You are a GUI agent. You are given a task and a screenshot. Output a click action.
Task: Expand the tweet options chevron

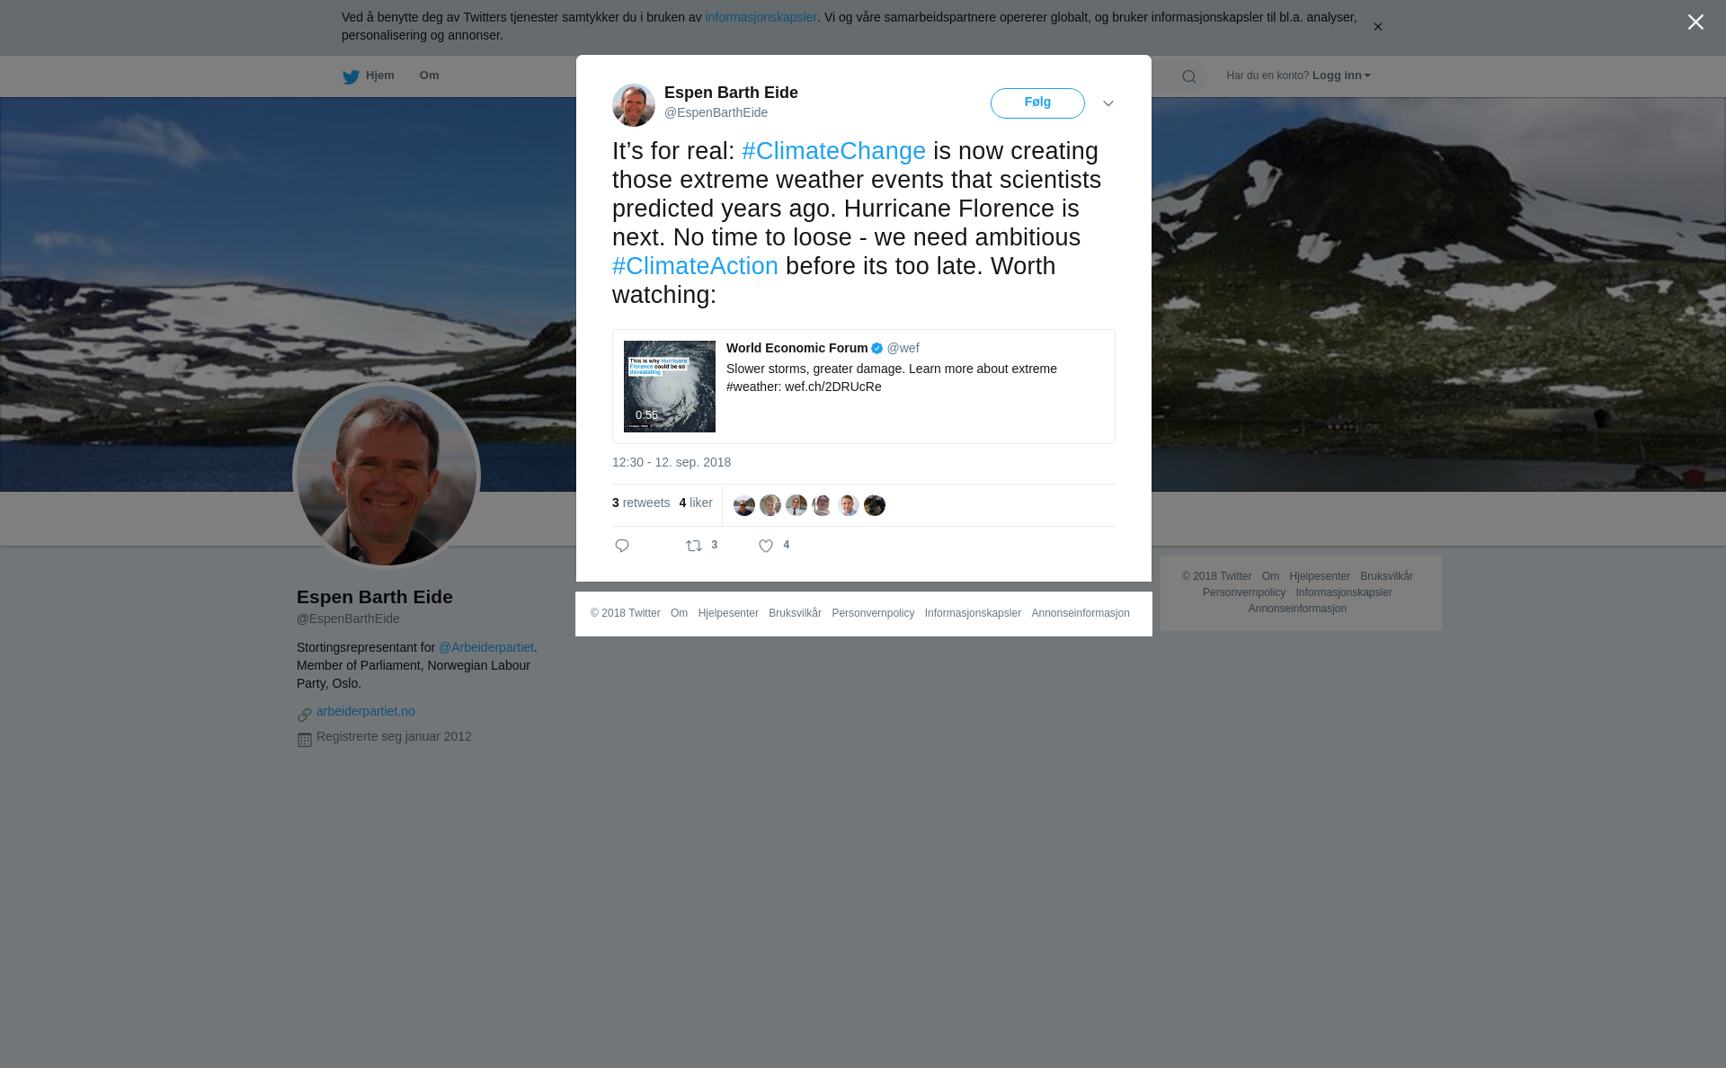click(1108, 103)
